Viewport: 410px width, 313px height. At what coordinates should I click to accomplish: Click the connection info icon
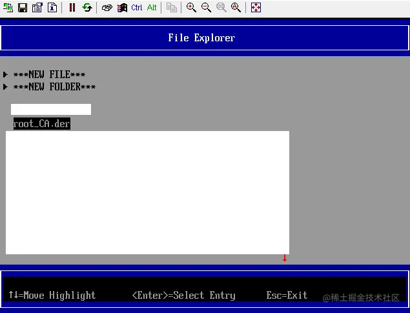coord(52,8)
